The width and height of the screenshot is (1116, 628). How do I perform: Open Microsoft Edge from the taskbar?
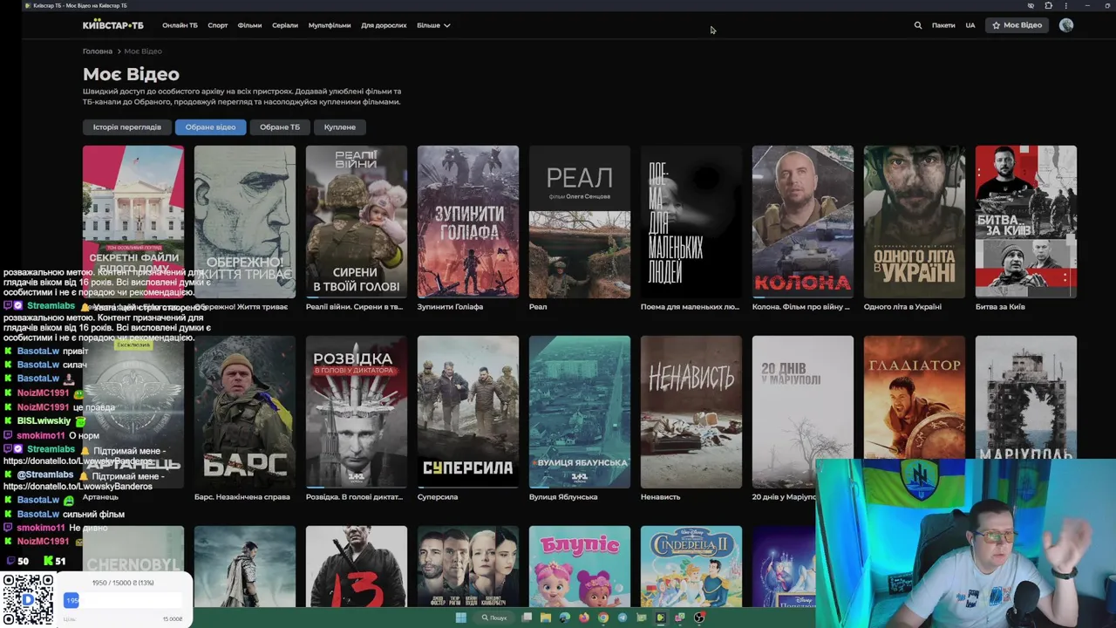point(565,618)
